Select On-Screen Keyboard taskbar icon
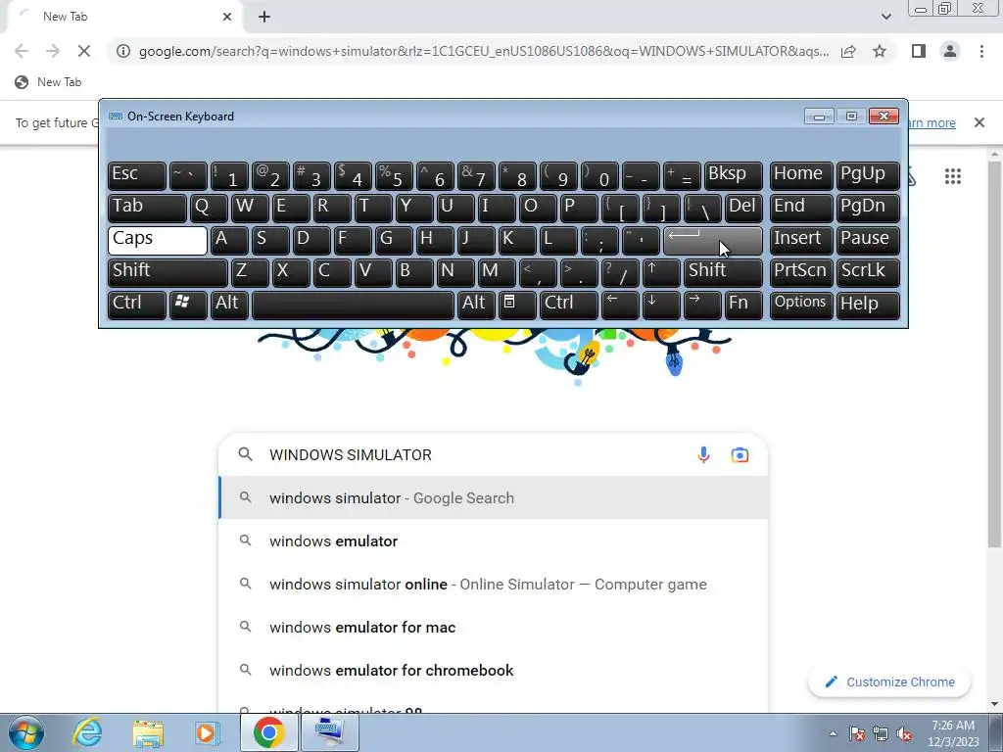The height and width of the screenshot is (752, 1003). tap(329, 732)
